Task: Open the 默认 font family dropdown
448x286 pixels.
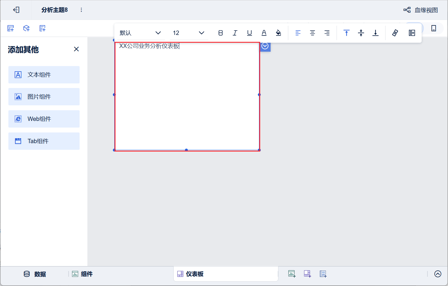Action: 140,33
